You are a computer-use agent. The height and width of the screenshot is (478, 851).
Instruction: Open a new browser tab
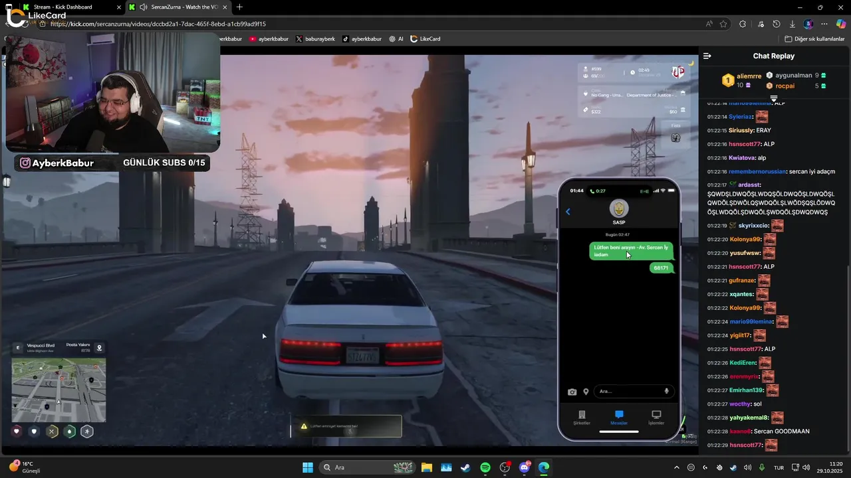239,7
